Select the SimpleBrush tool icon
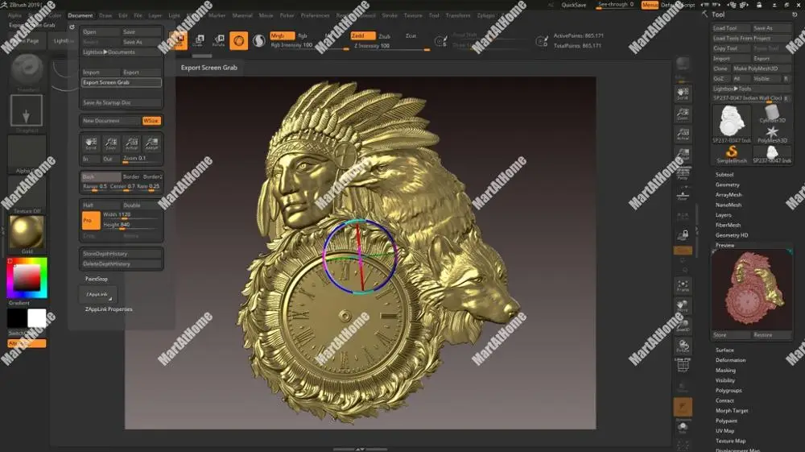Screen dimensions: 805x452 point(732,154)
